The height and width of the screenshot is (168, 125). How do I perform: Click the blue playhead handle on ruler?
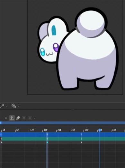click(100, 130)
